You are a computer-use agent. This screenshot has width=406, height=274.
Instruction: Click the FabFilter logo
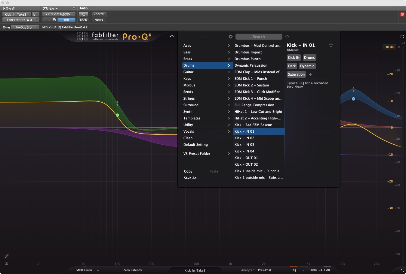[x=98, y=36]
